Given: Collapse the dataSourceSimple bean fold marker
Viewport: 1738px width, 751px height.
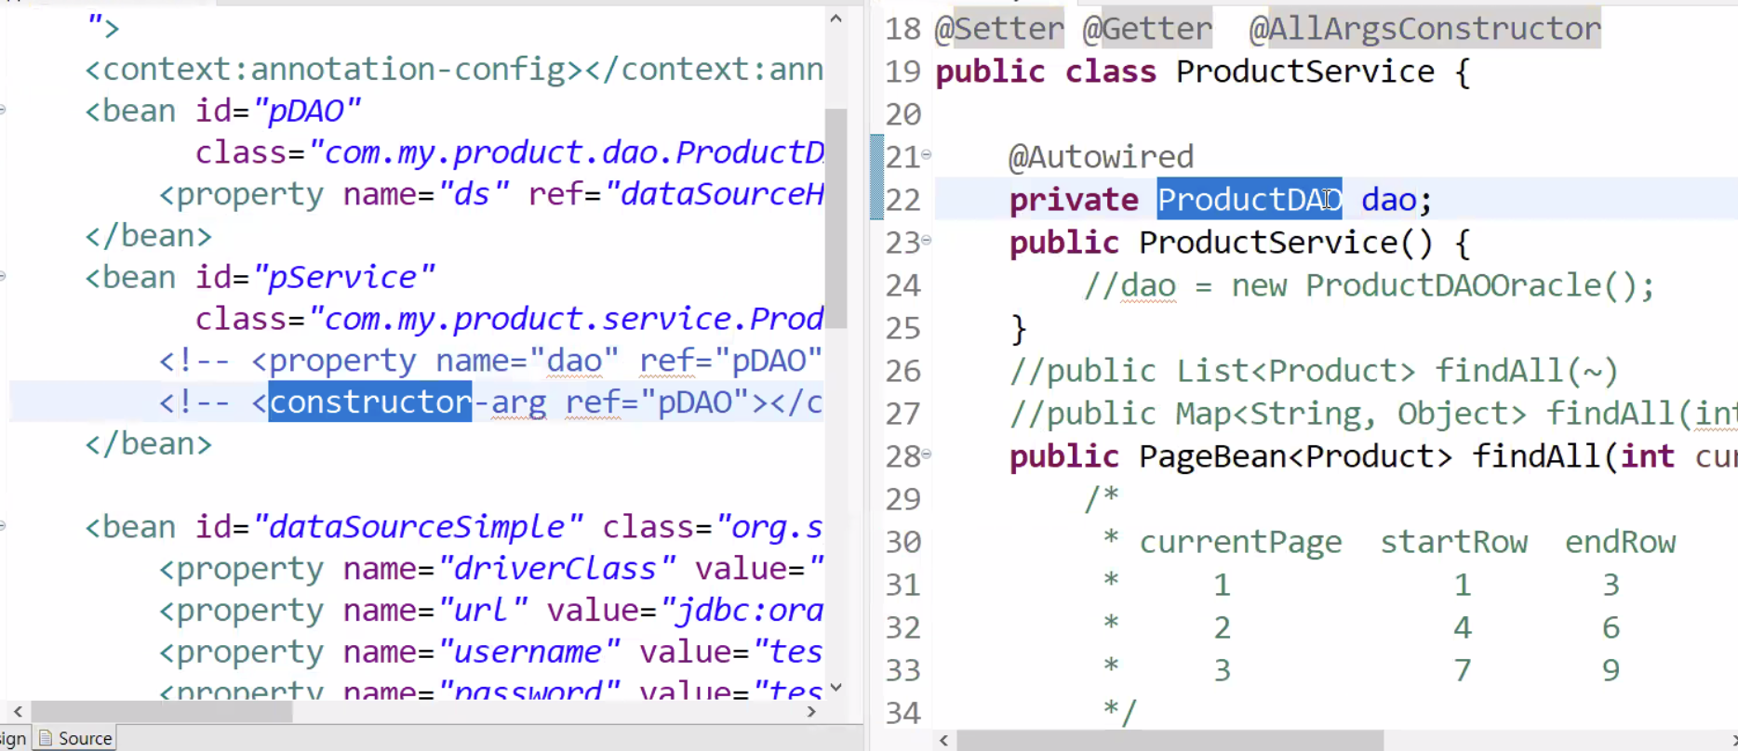Looking at the screenshot, I should click(x=3, y=526).
